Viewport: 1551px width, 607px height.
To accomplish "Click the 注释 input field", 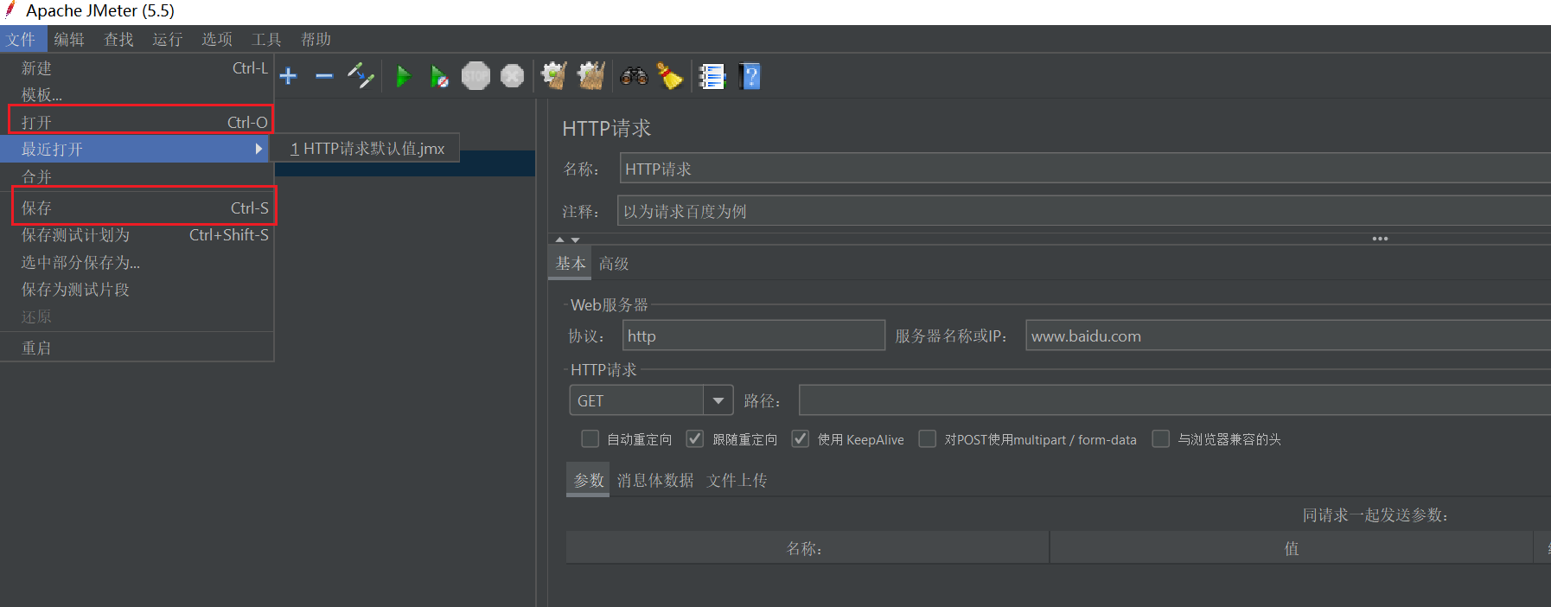I will tap(1084, 211).
